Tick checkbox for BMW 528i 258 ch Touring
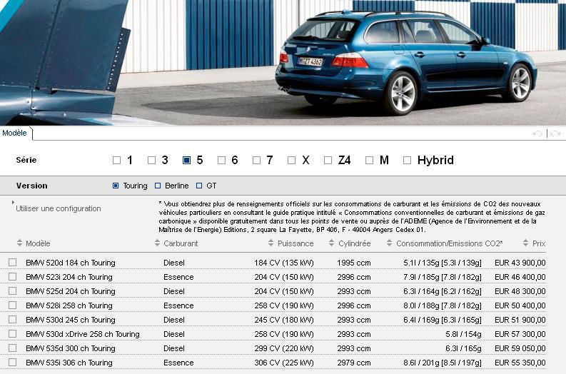The image size is (566, 374). 13,305
